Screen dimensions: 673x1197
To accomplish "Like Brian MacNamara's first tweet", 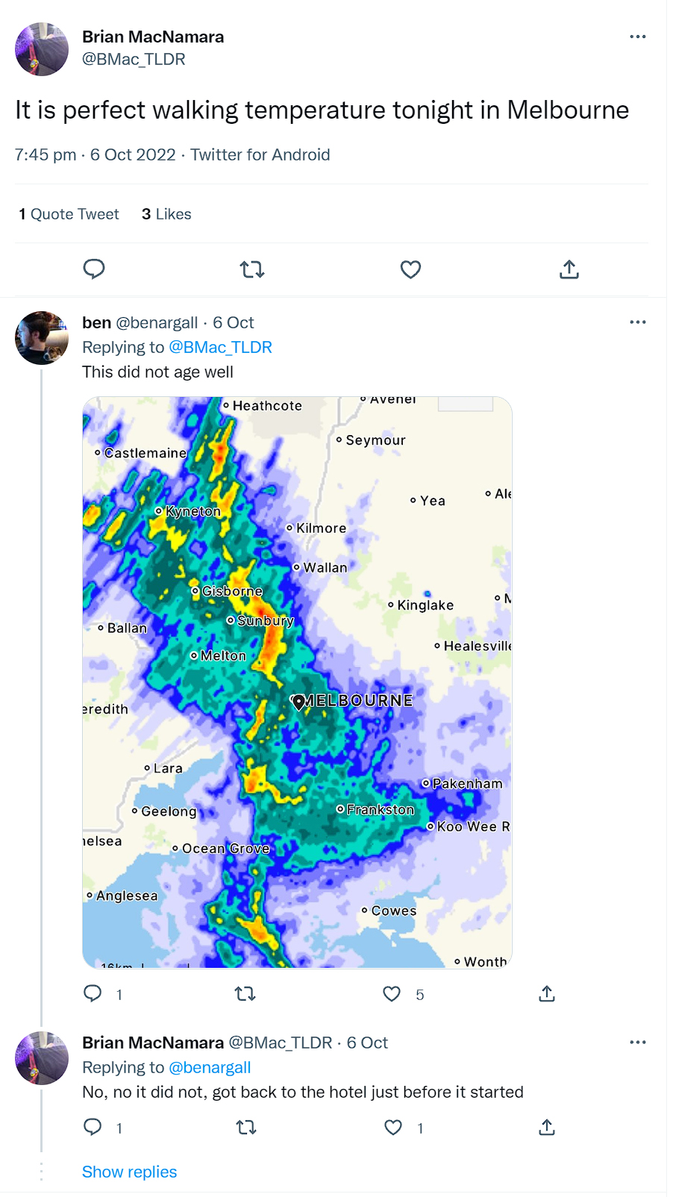I will coord(410,269).
